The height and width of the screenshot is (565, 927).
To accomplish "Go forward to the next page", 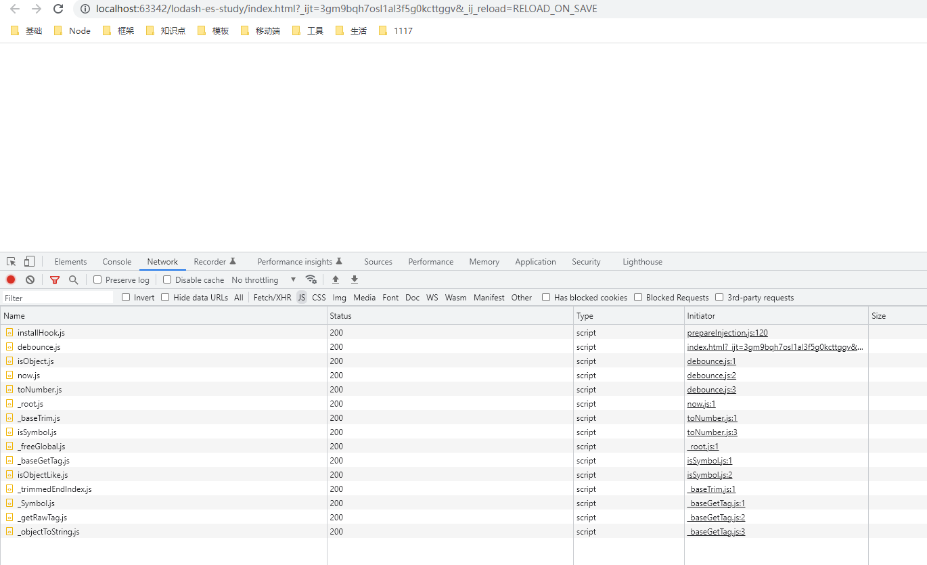I will pyautogui.click(x=37, y=9).
